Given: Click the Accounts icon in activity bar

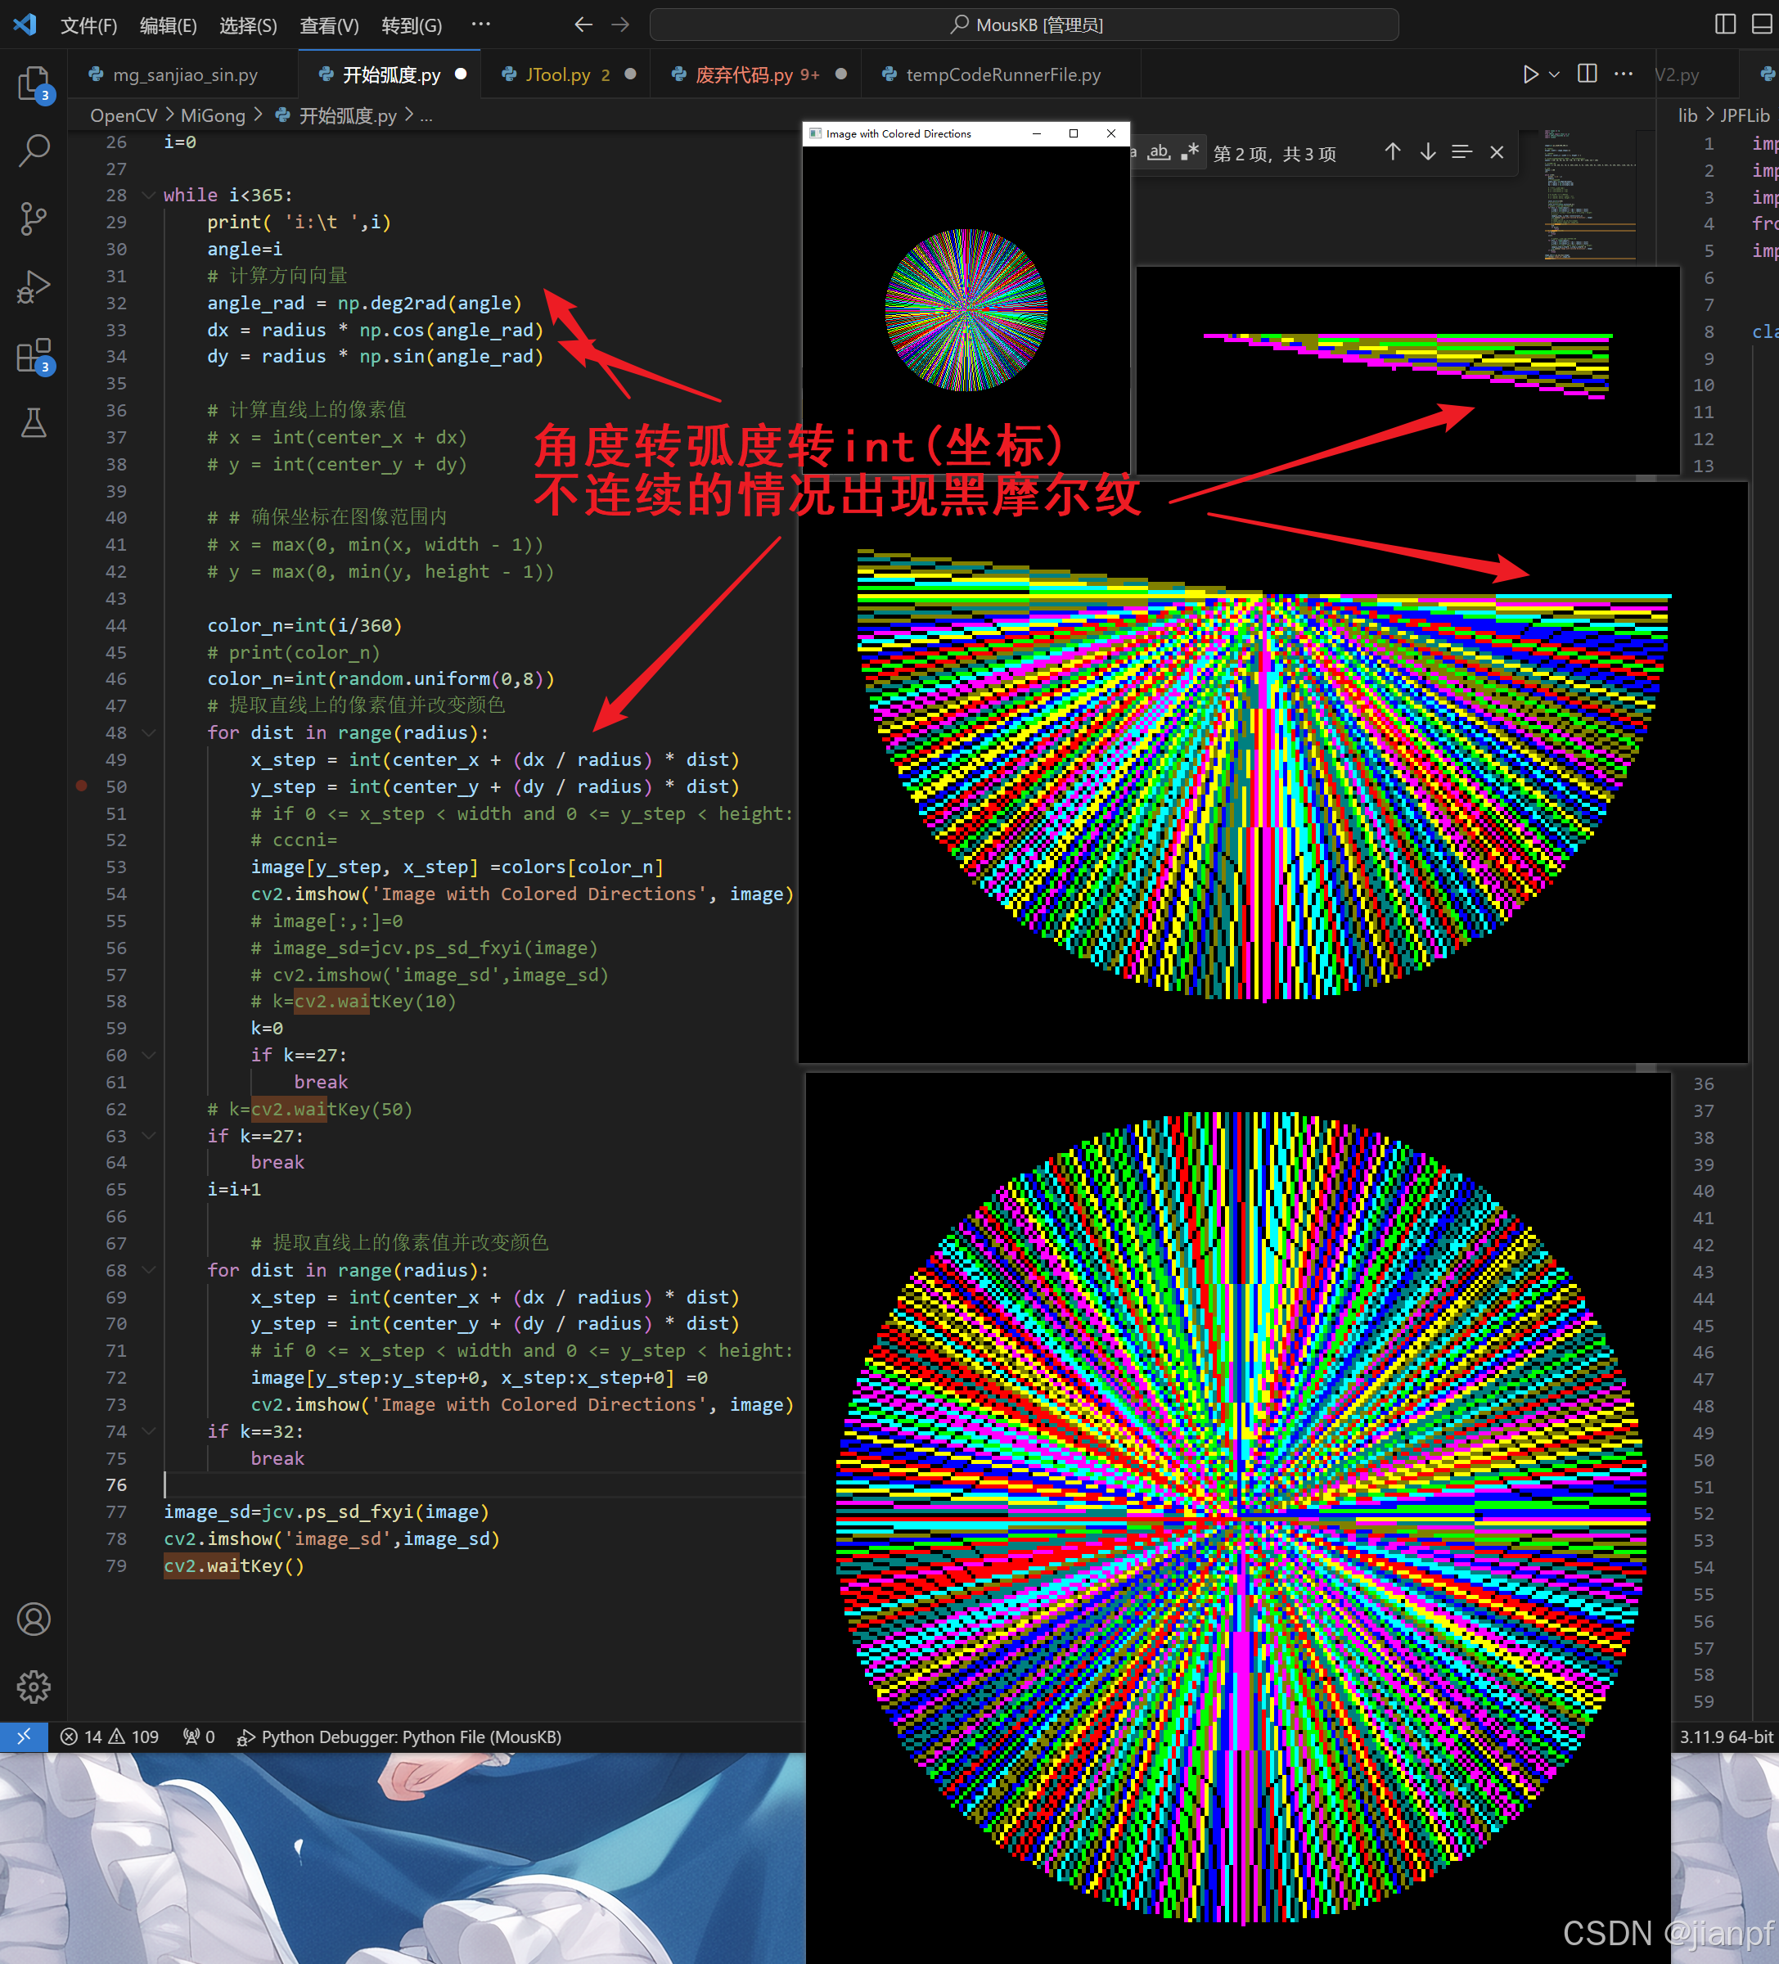Looking at the screenshot, I should point(34,1619).
